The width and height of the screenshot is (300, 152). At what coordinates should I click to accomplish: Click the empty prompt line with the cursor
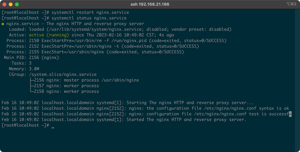28,125
